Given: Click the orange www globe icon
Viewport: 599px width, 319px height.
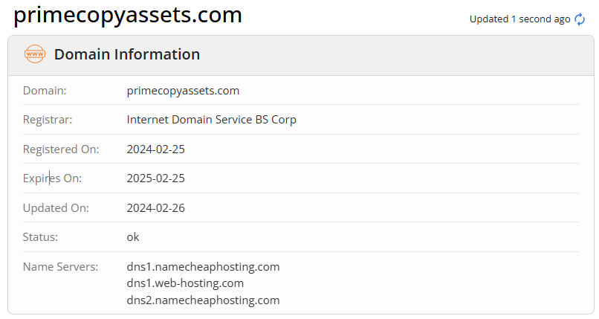Looking at the screenshot, I should click(x=35, y=54).
